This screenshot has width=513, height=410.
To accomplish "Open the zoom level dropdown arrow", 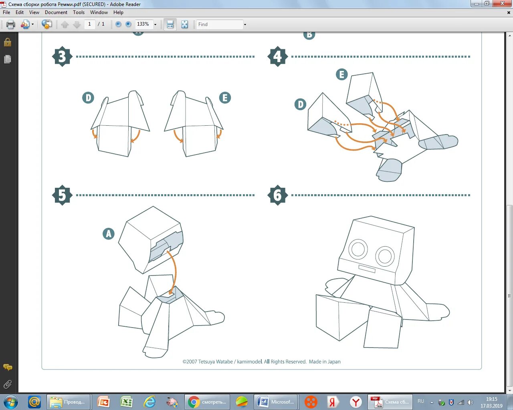I will click(155, 24).
